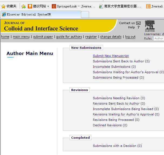Expand the suggested sites dropdown arrow
The height and width of the screenshot is (155, 164).
(x=48, y=6)
